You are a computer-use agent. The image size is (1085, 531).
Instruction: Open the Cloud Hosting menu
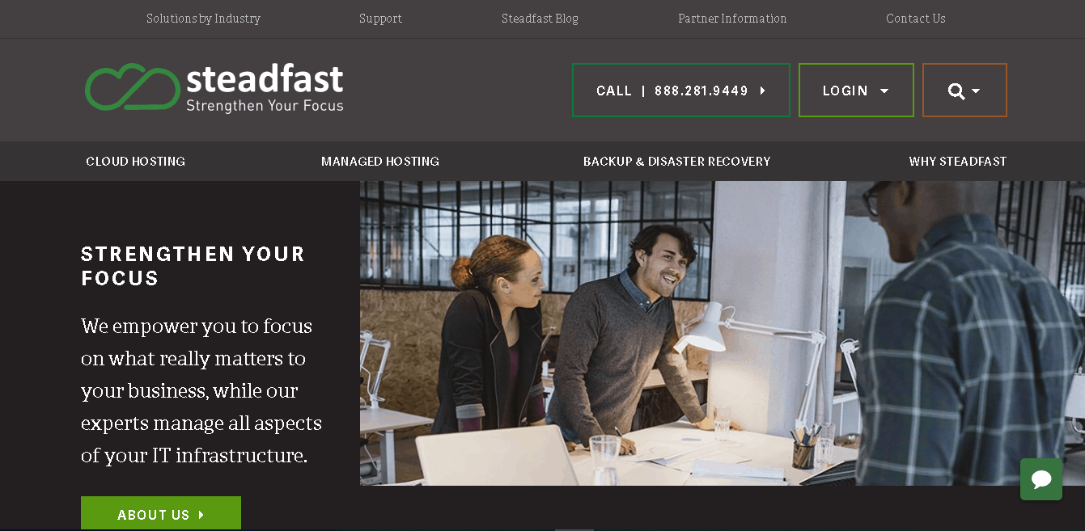click(x=136, y=162)
